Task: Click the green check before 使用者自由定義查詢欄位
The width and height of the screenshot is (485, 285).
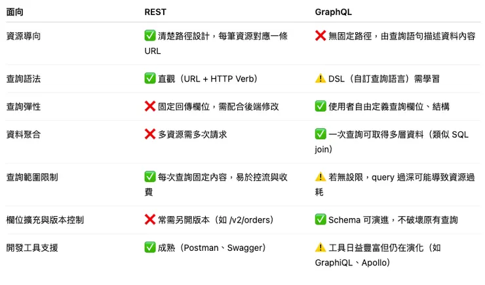Action: [320, 106]
